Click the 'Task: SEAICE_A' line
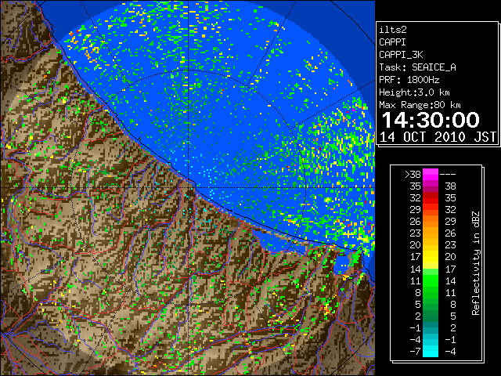Screen dimensions: 501x376 click(x=417, y=67)
